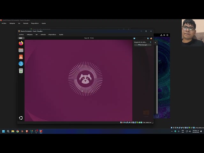Screen dimensions: 204x153
Task: Open Dispositivos menu in Ubuntu VirtualBox window
Action: click(x=52, y=35)
